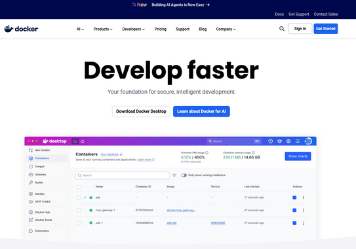
Task: Open the website search magnifier icon
Action: point(282,29)
